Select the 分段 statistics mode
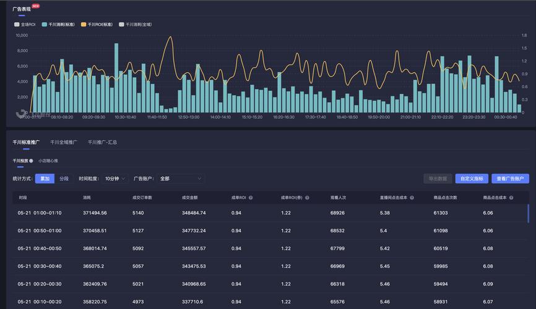The height and width of the screenshot is (309, 536). [64, 179]
